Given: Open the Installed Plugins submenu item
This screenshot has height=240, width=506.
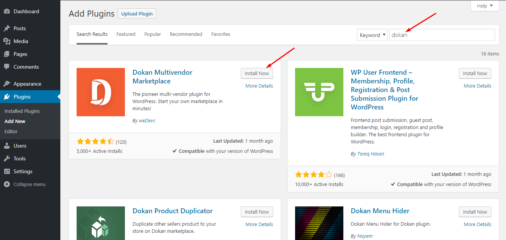Looking at the screenshot, I should pos(22,111).
